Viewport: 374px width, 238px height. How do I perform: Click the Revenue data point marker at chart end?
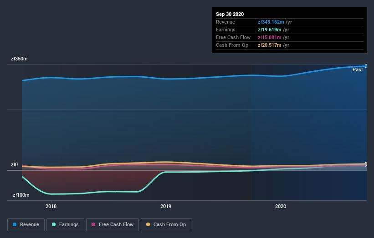tap(366, 66)
